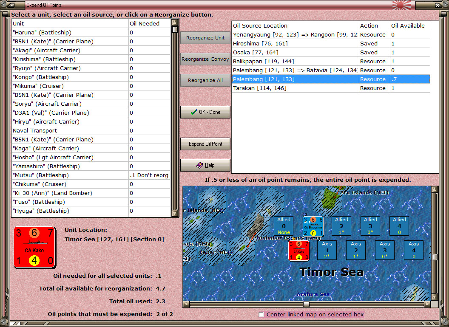
Task: Select the Axis 1 section box
Action: tap(327, 250)
